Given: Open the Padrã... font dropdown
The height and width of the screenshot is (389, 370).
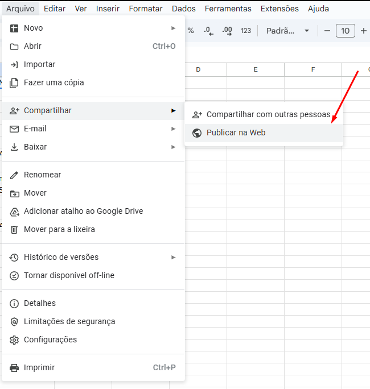Looking at the screenshot, I should pyautogui.click(x=287, y=31).
